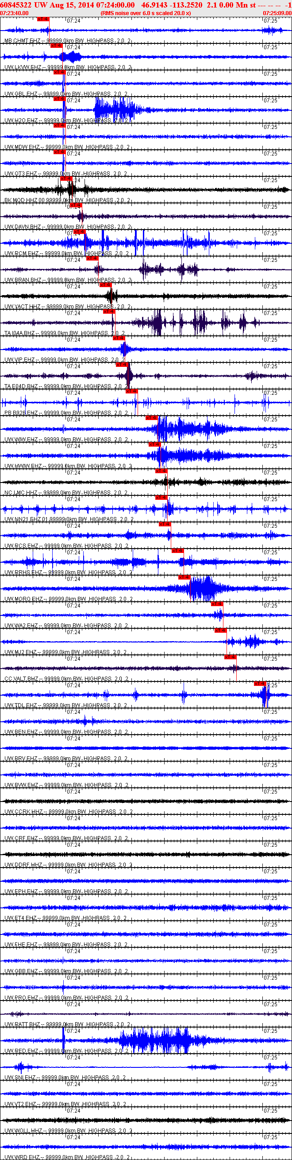Click the red pick flag on UW.MJ2 trace

coord(220,630)
